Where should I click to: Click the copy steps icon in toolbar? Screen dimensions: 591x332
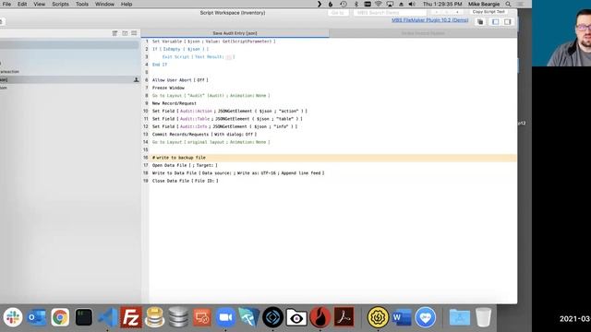click(480, 22)
